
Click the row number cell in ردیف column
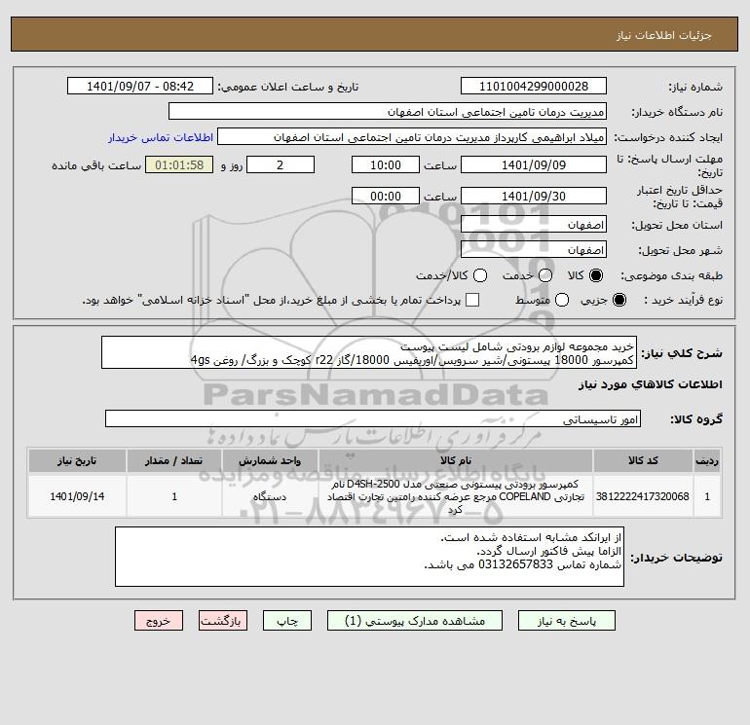point(707,496)
